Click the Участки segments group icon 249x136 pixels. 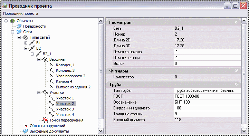(x=45, y=93)
